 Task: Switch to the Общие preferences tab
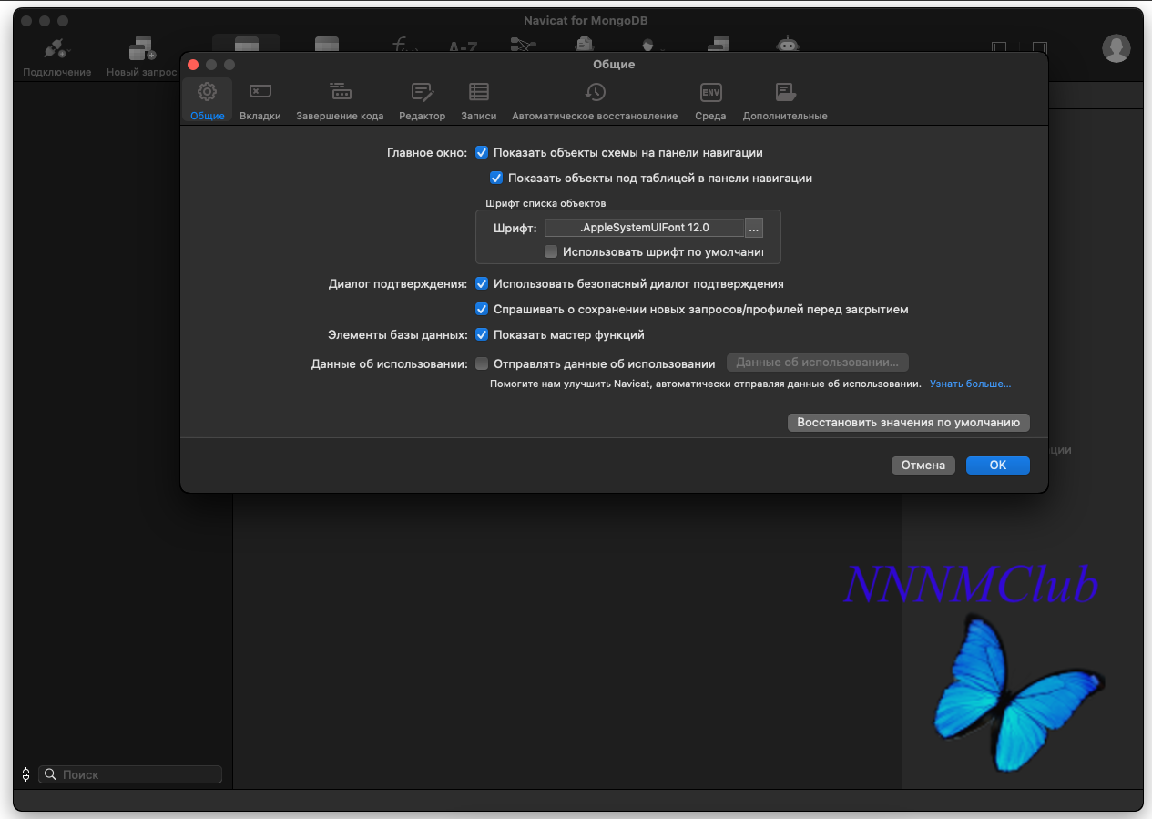(x=207, y=101)
